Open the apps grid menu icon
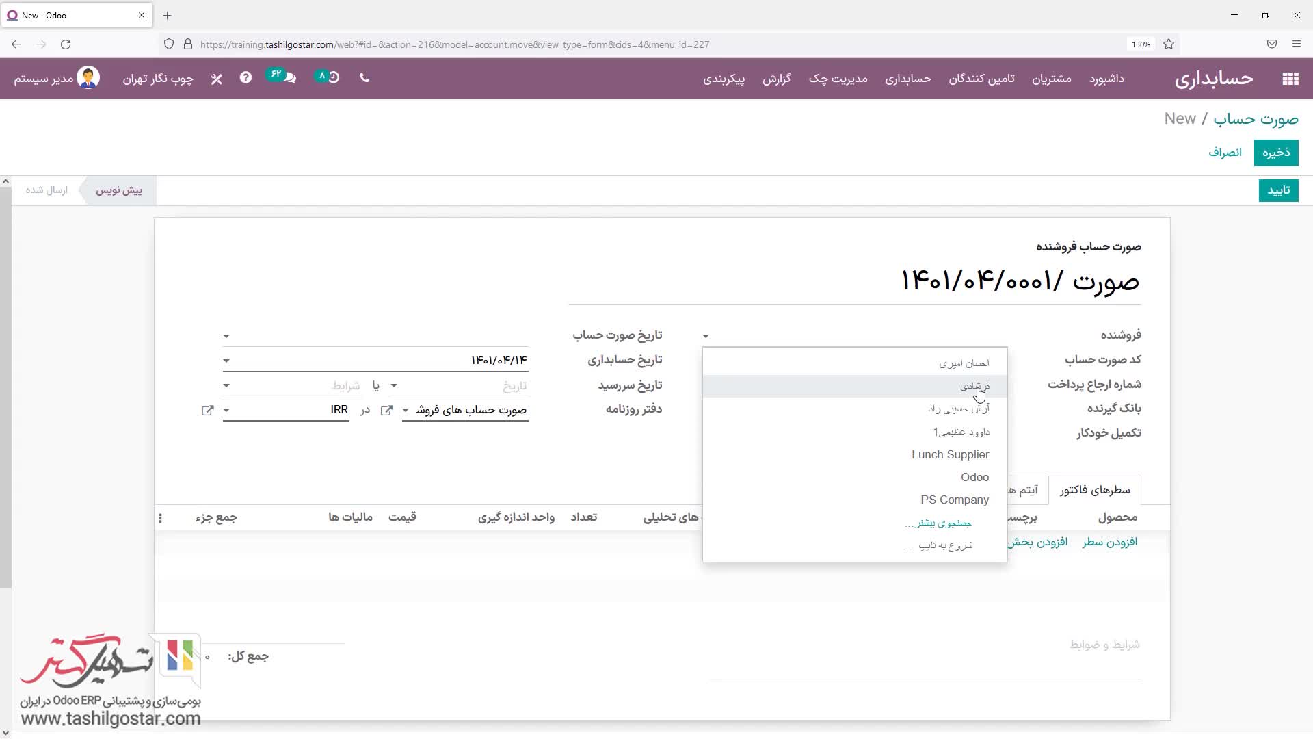1313x739 pixels. [x=1290, y=79]
